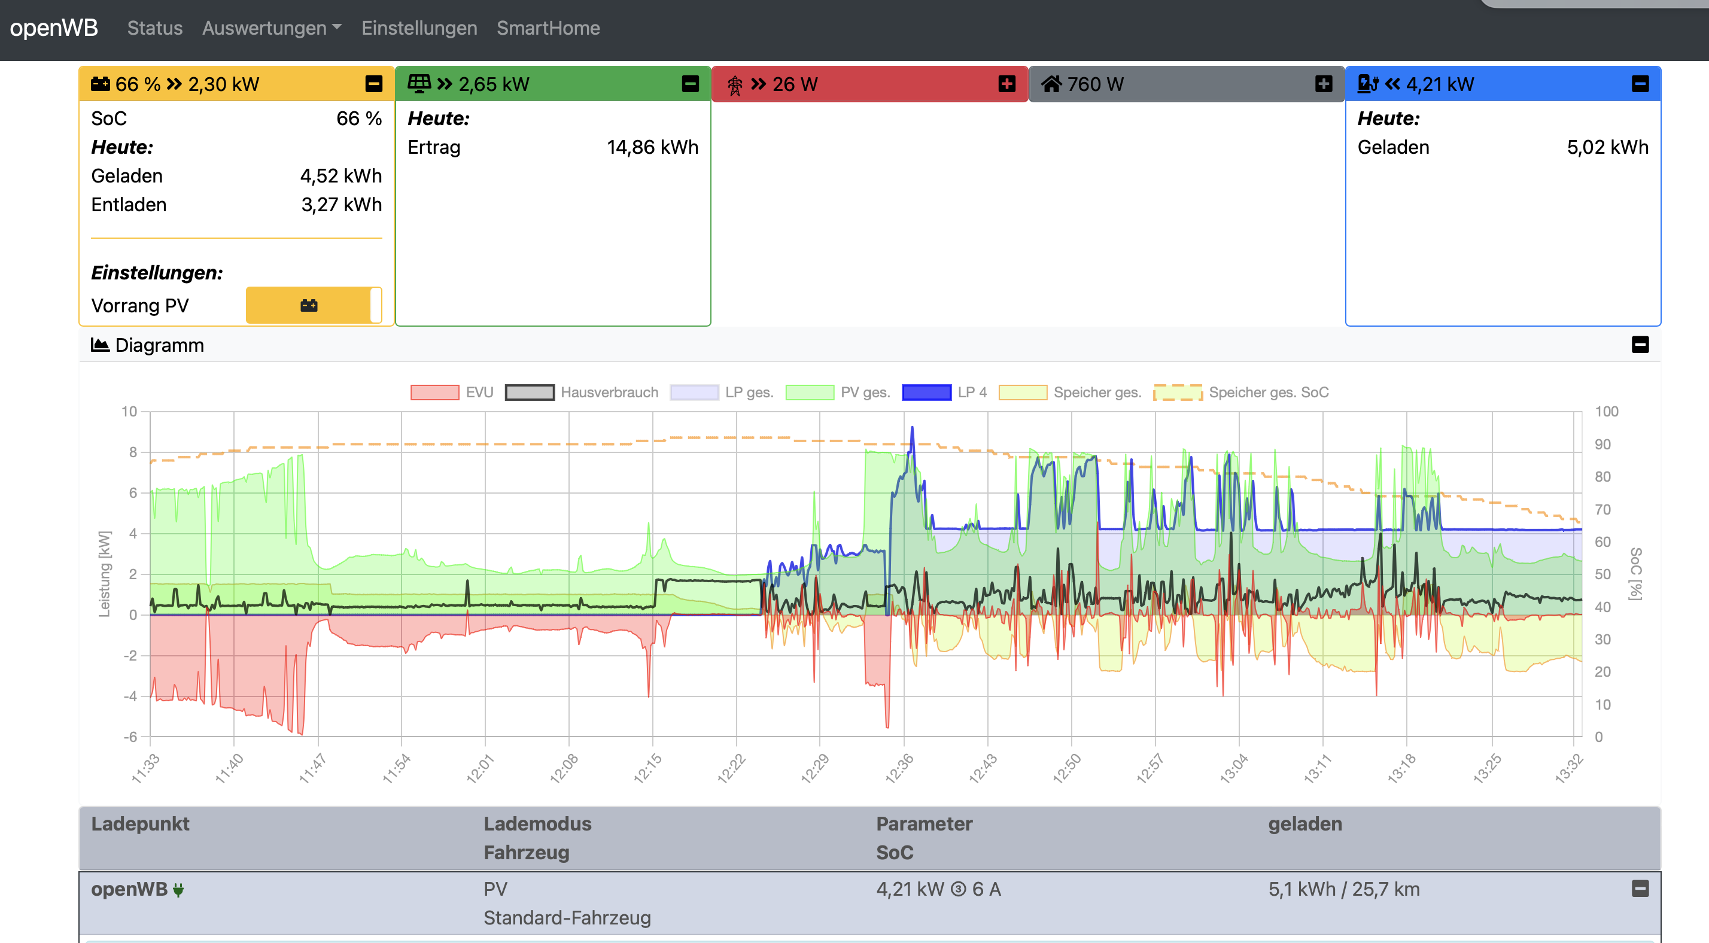This screenshot has height=943, width=1709.
Task: Click the solar panel PV icon
Action: (x=419, y=84)
